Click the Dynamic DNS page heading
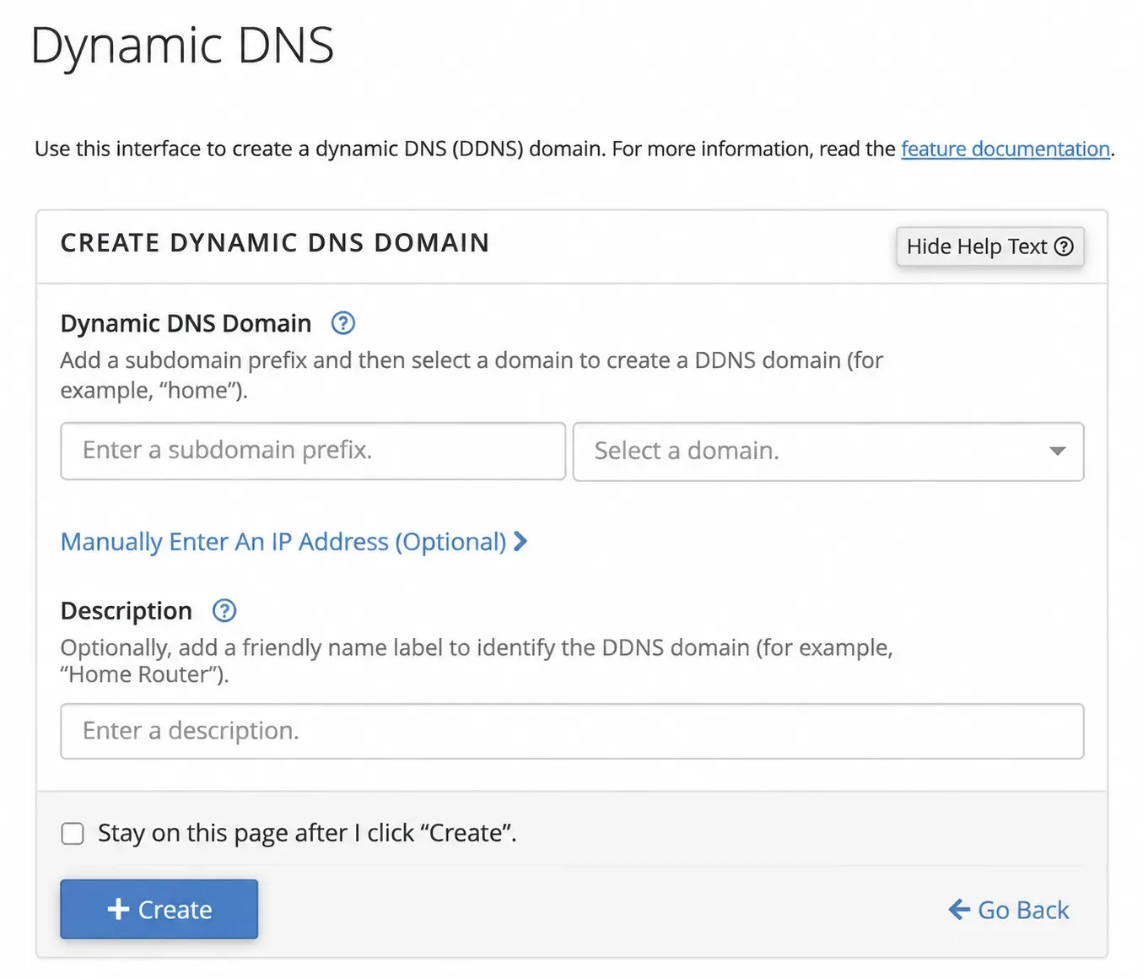 [x=182, y=46]
